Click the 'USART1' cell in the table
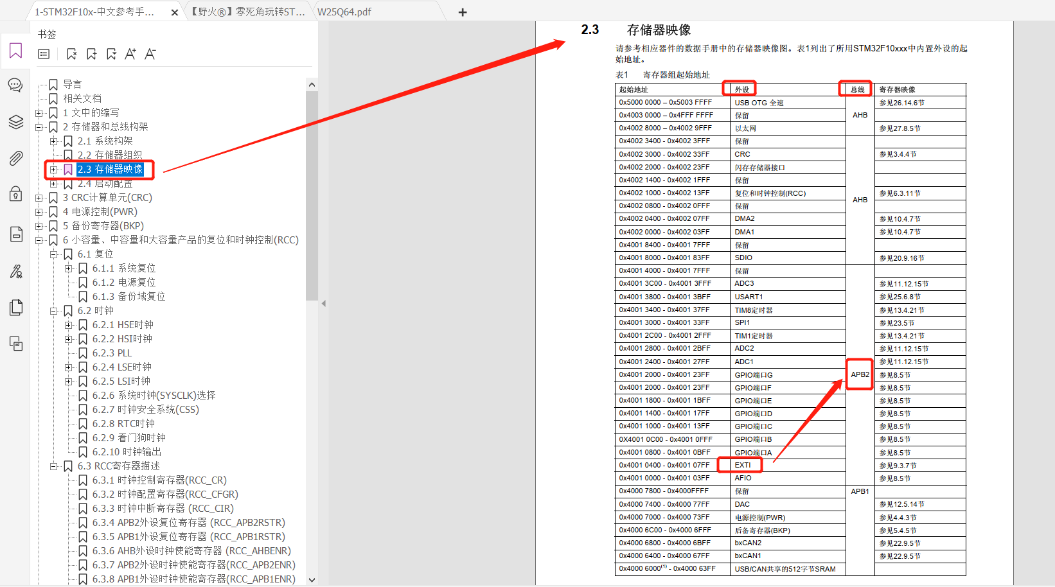The height and width of the screenshot is (587, 1055). (x=788, y=297)
